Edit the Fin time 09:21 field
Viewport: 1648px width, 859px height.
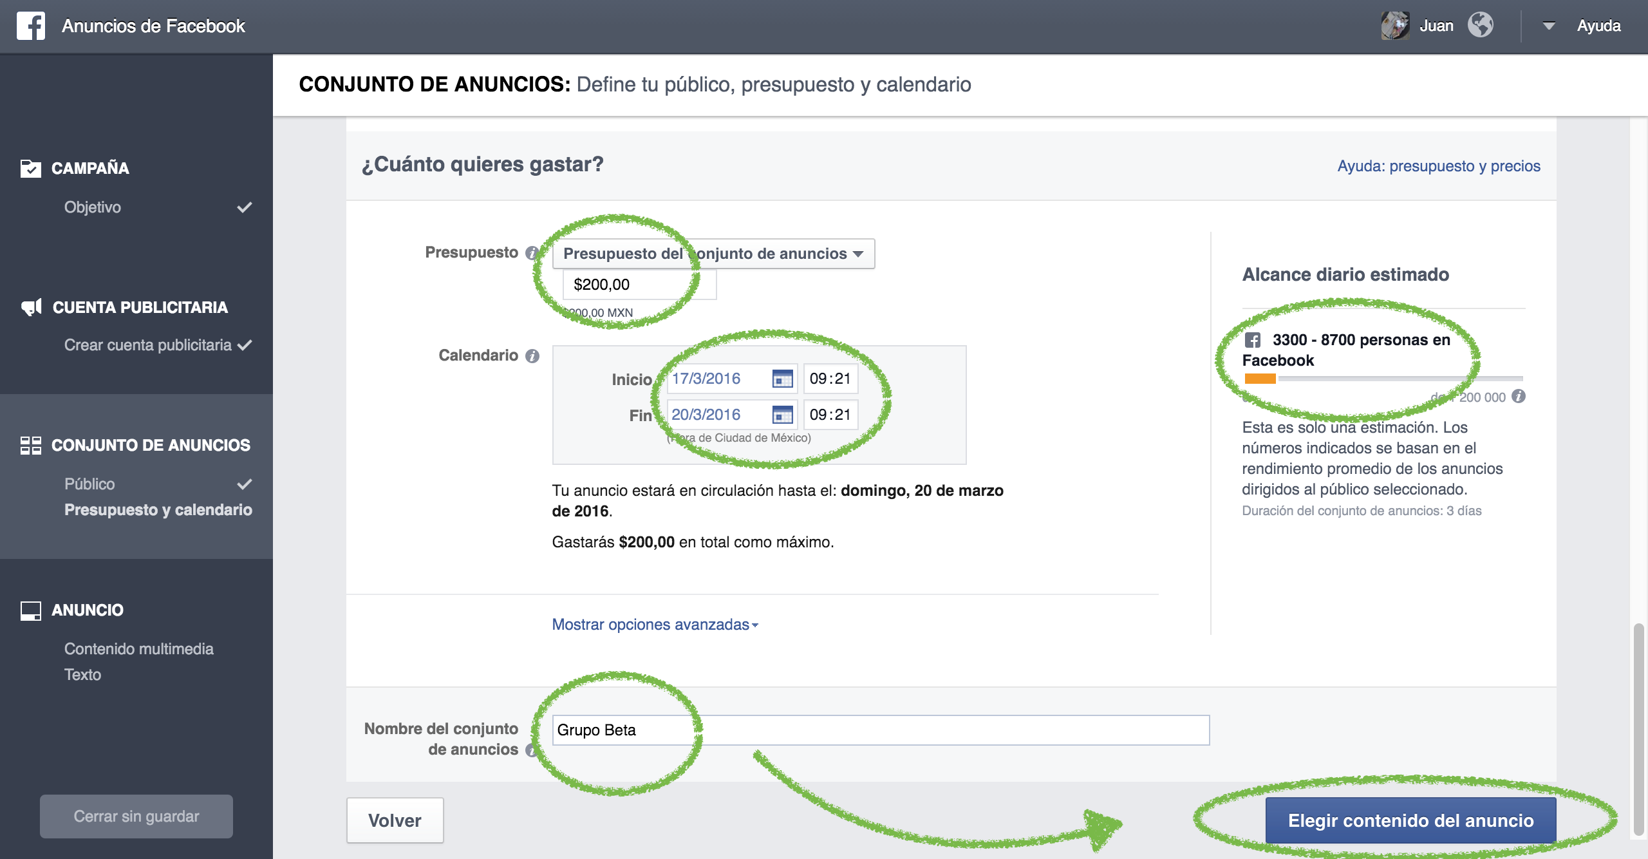tap(830, 415)
